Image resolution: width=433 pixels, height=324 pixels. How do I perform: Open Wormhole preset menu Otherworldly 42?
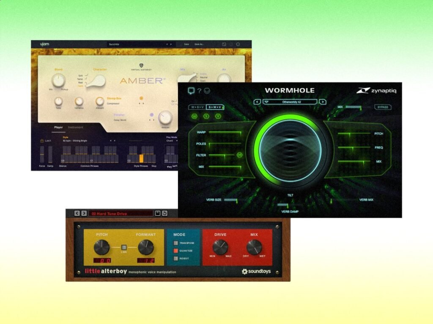pos(290,102)
